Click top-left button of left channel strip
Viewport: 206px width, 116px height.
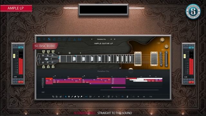pos(15,45)
